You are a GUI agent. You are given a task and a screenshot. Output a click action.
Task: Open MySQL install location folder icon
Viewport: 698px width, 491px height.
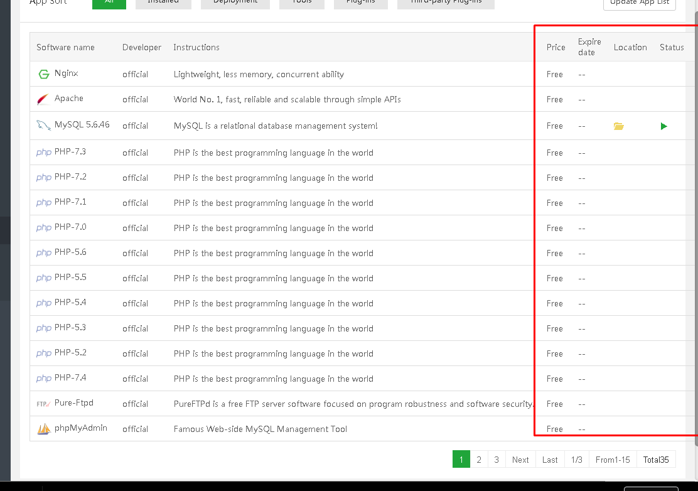click(x=619, y=126)
